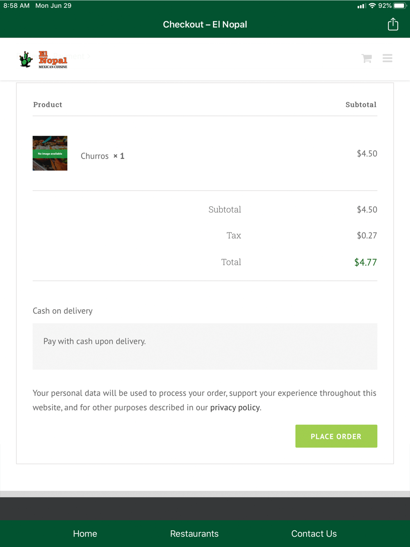Tap the Wi-Fi status icon
Screen dimensions: 410x547
(372, 6)
